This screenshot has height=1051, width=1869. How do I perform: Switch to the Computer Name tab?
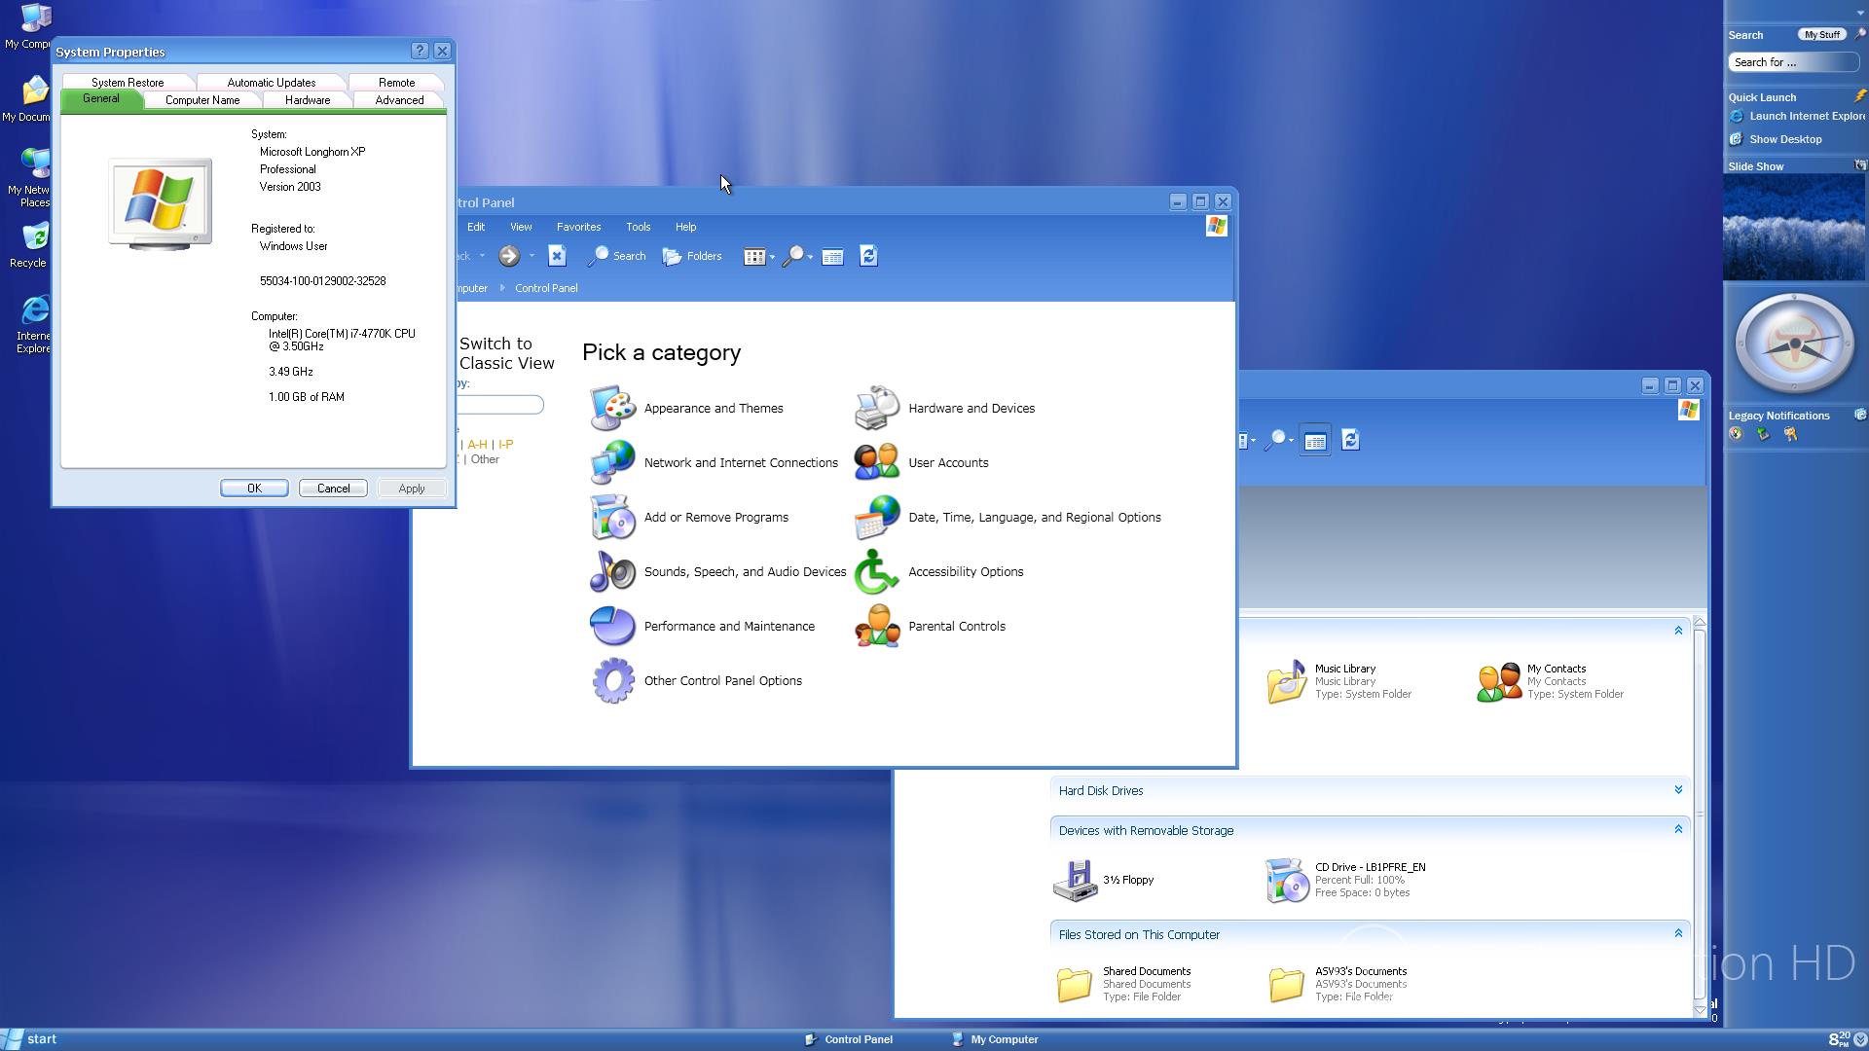[202, 100]
